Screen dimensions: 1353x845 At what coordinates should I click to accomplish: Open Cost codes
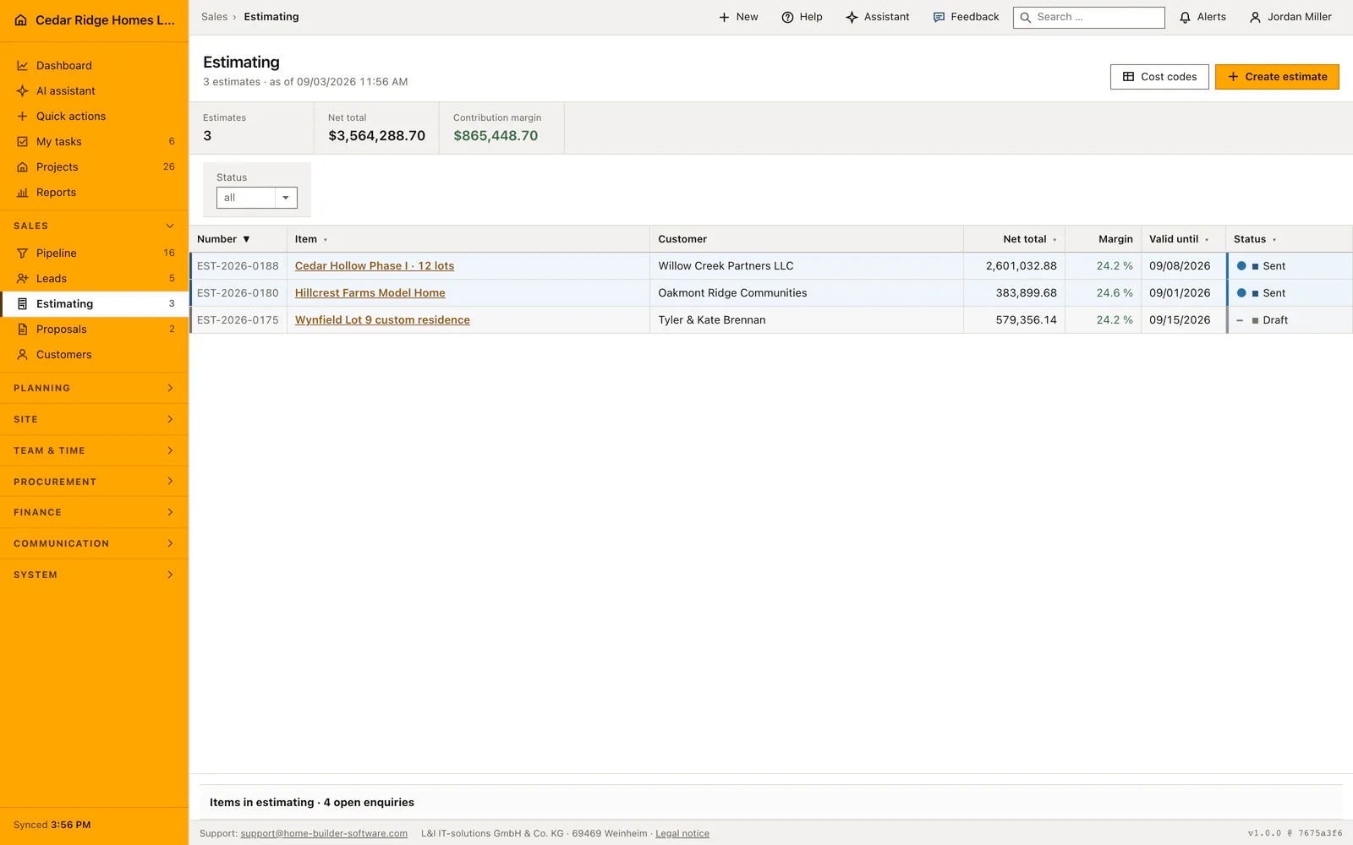click(x=1159, y=77)
